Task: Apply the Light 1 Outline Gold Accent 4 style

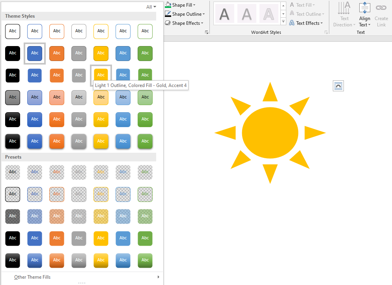Action: (101, 75)
